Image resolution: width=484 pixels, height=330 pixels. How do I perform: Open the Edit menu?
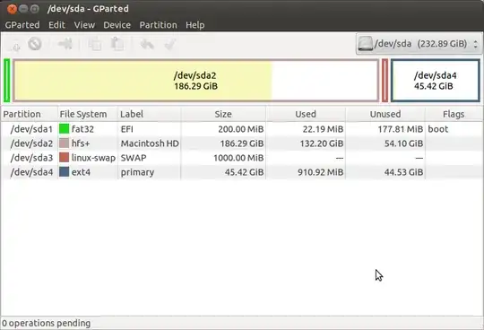pyautogui.click(x=56, y=25)
